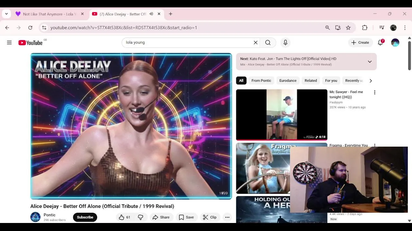Open the YouTube account avatar menu
The height and width of the screenshot is (231, 412).
pyautogui.click(x=395, y=42)
